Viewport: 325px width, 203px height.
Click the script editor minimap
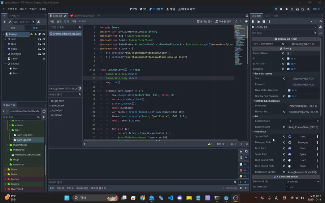[x=241, y=45]
